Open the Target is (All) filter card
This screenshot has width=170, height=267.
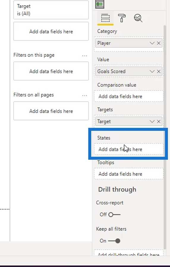point(51,10)
